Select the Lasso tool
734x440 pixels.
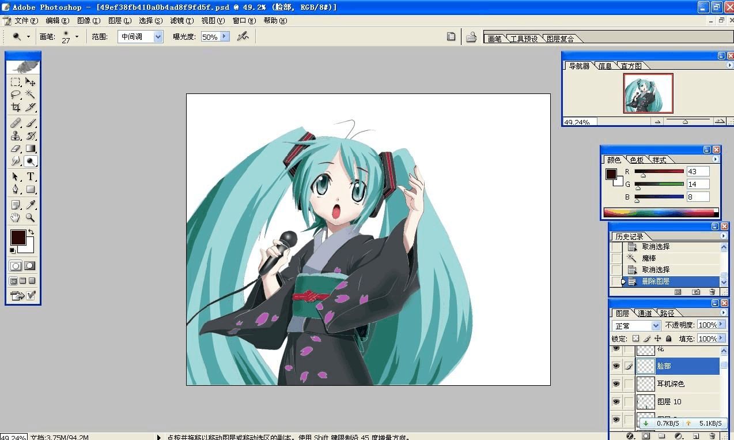[16, 95]
